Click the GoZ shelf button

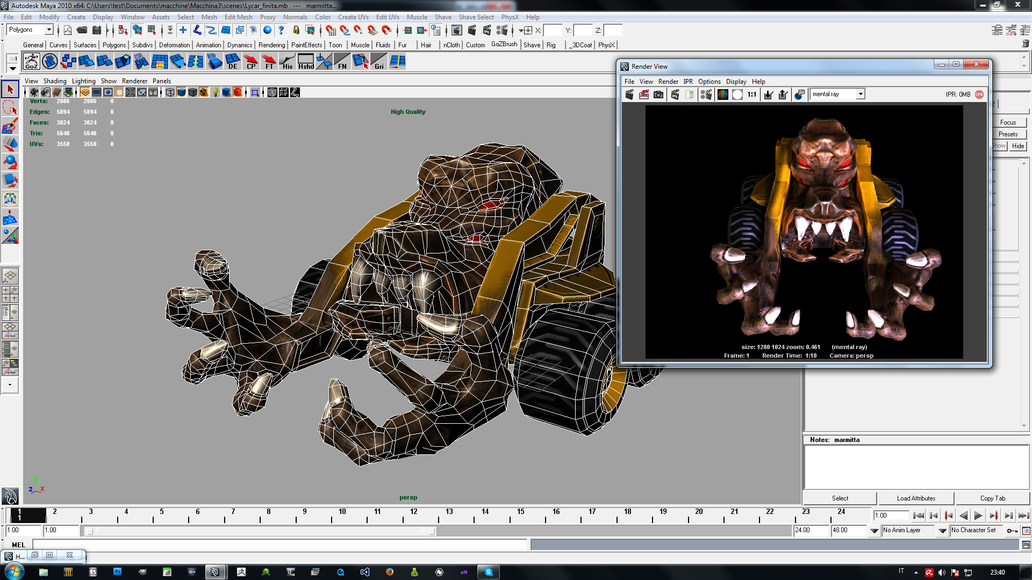coord(31,61)
